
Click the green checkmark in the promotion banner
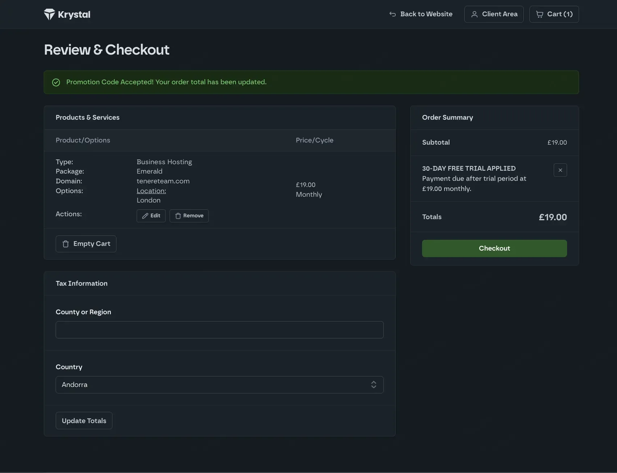point(56,82)
